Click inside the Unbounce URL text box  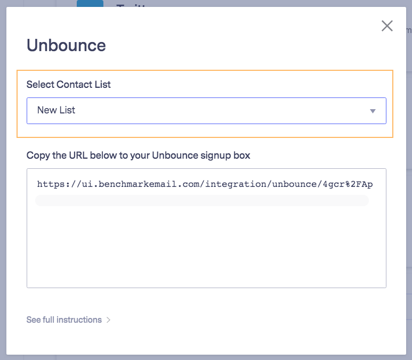coord(206,228)
